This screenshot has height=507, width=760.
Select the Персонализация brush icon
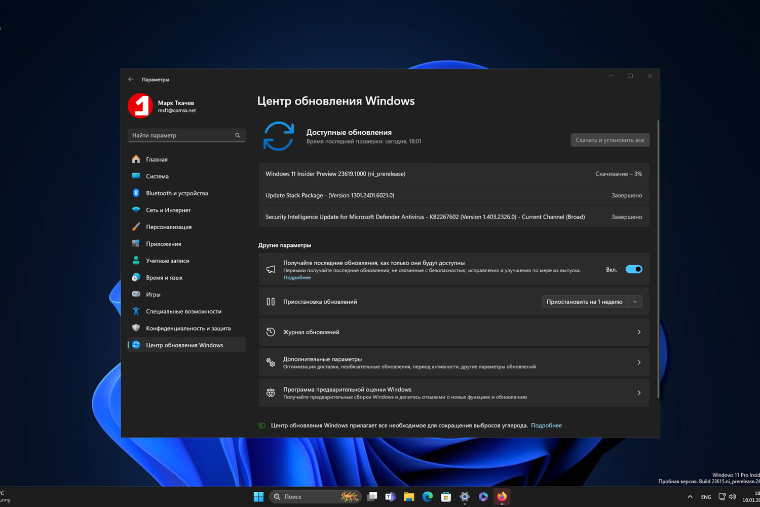coord(136,227)
